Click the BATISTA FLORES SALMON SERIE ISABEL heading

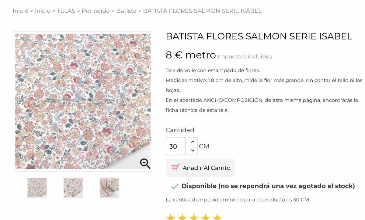point(259,36)
